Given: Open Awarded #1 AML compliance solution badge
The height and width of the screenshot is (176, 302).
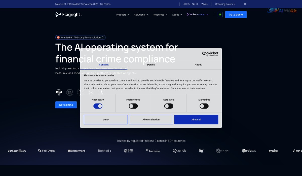Looking at the screenshot, I should [80, 37].
